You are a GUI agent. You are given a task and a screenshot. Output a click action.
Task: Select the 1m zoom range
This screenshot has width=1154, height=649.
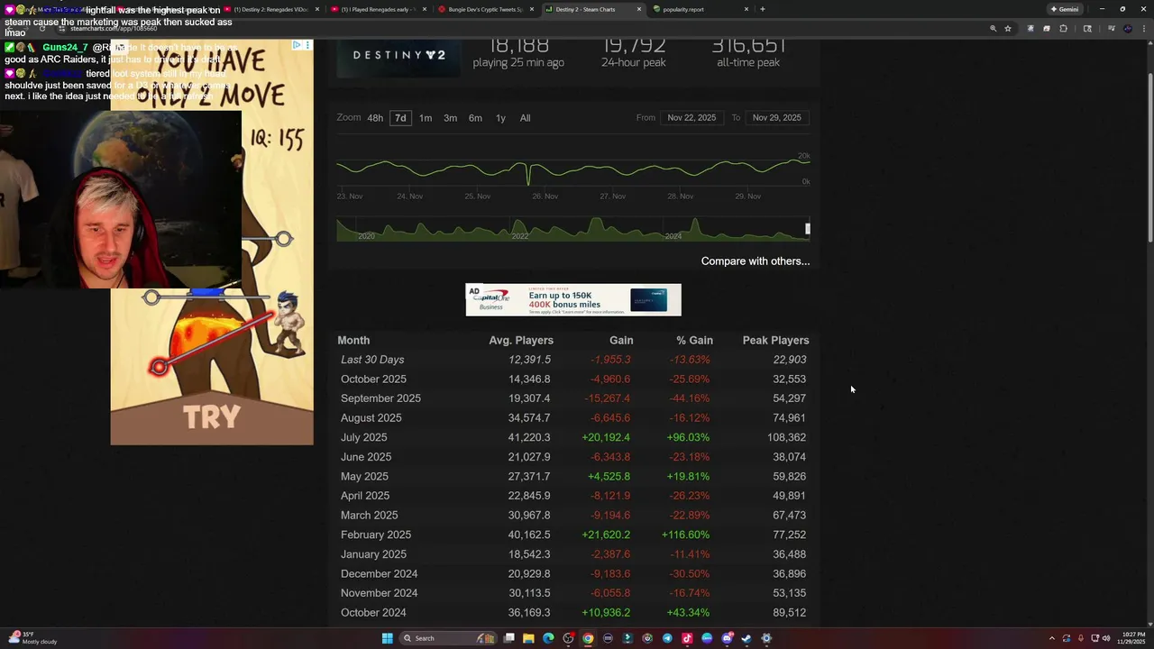(426, 118)
